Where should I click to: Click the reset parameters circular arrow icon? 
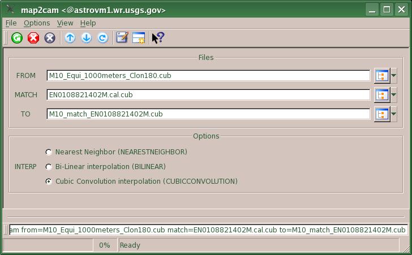coord(102,38)
